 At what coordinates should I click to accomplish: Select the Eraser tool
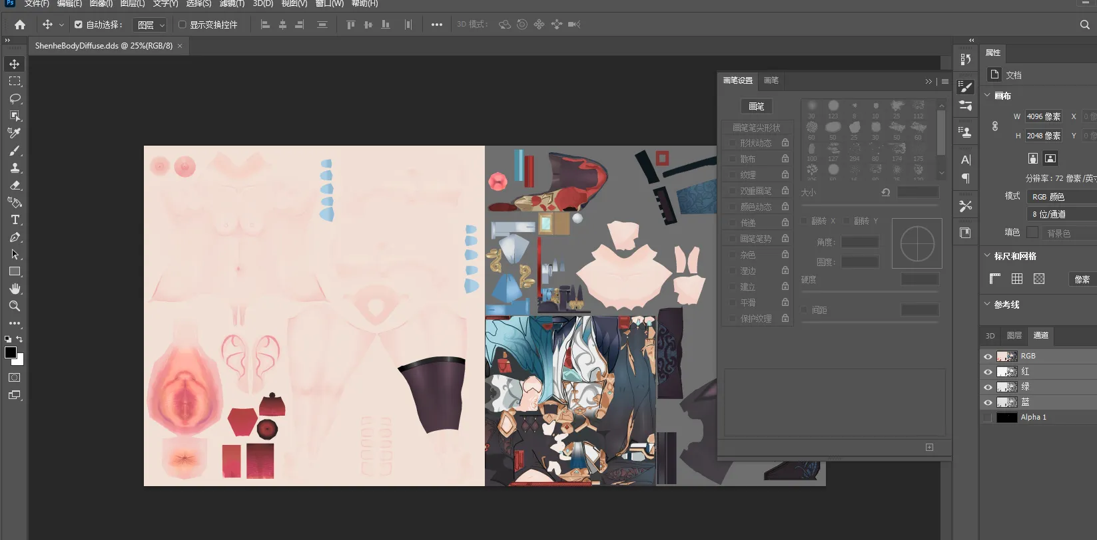pos(15,185)
